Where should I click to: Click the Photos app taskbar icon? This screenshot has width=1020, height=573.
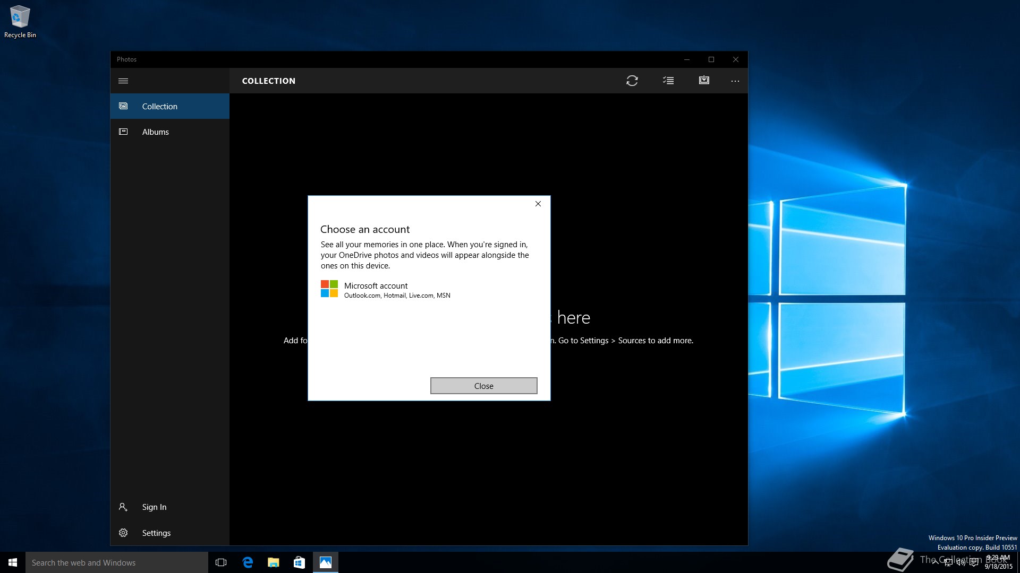tap(326, 562)
